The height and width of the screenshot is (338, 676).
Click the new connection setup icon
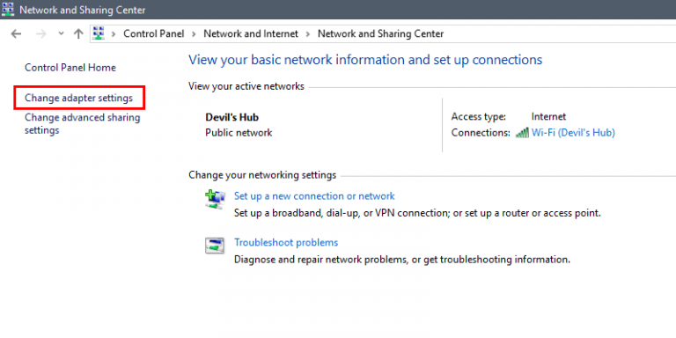(215, 200)
